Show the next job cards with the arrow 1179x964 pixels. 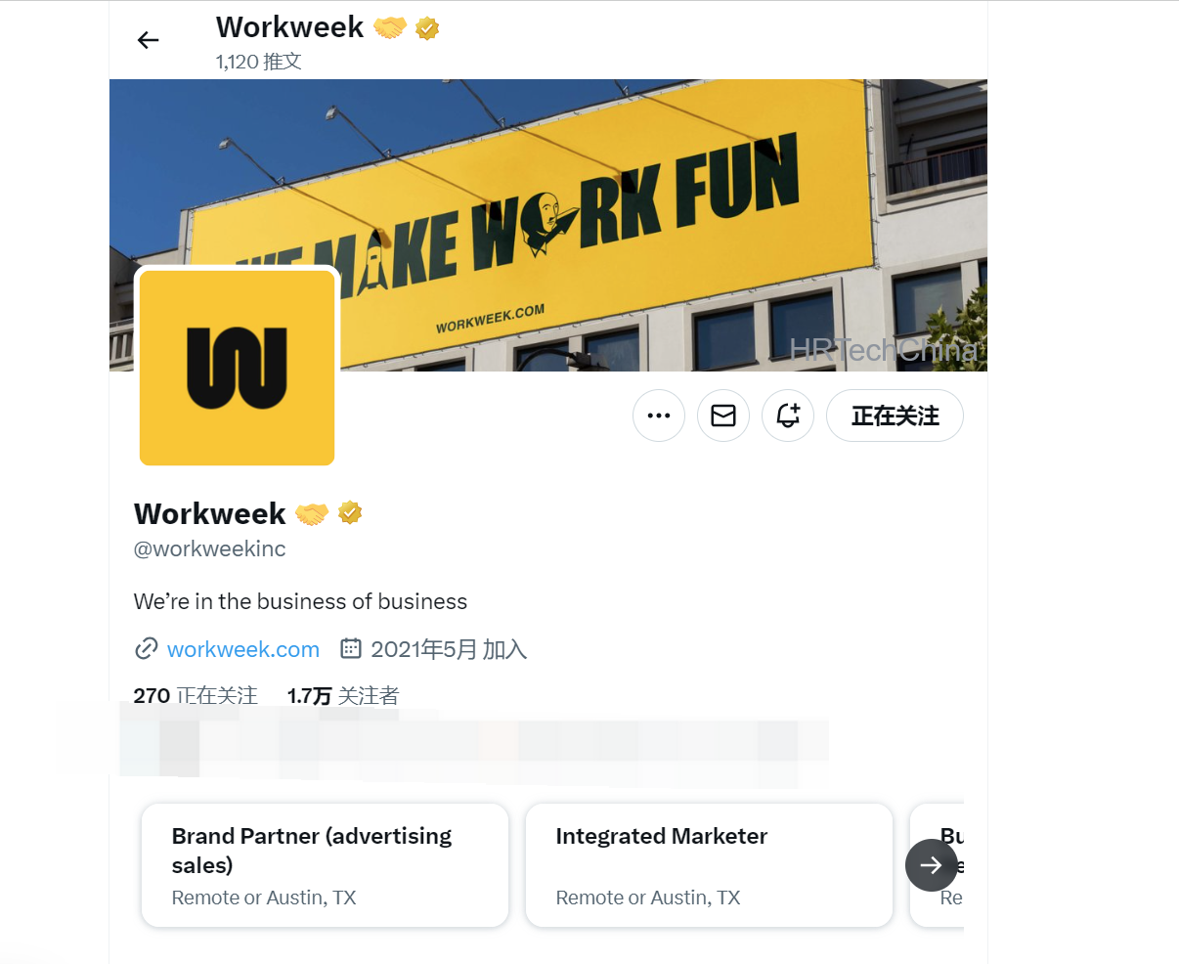[931, 865]
